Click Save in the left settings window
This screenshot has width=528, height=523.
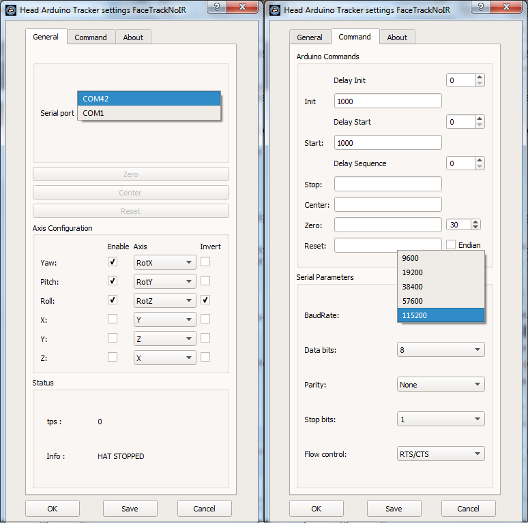click(130, 509)
